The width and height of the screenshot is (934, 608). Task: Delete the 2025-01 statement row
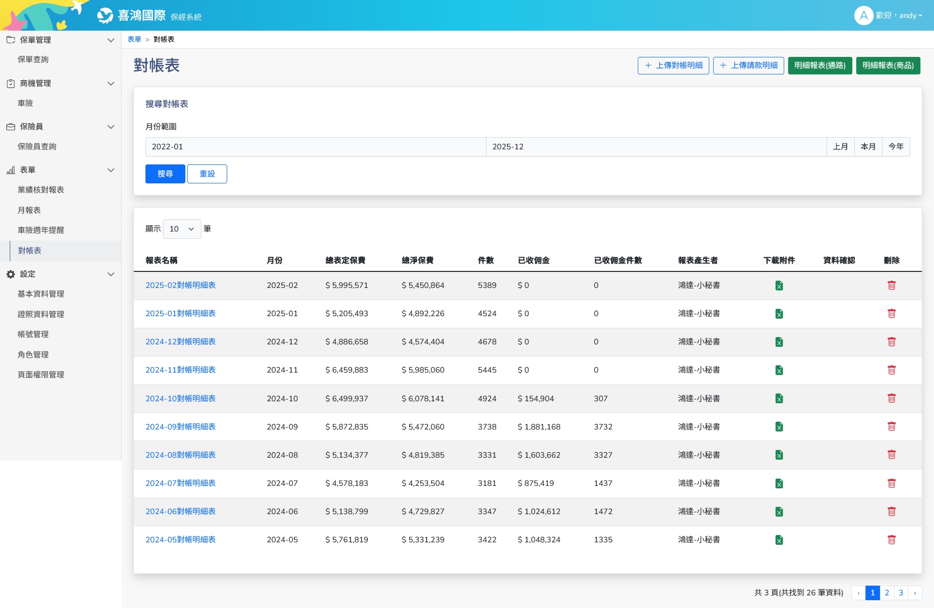(891, 314)
